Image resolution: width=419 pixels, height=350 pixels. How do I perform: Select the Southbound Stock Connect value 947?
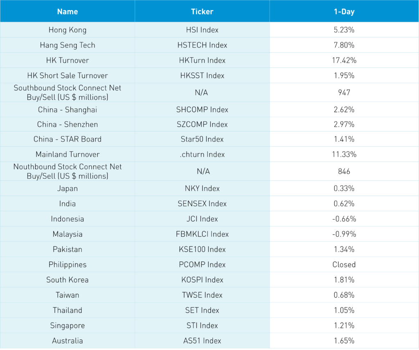pyautogui.click(x=344, y=93)
